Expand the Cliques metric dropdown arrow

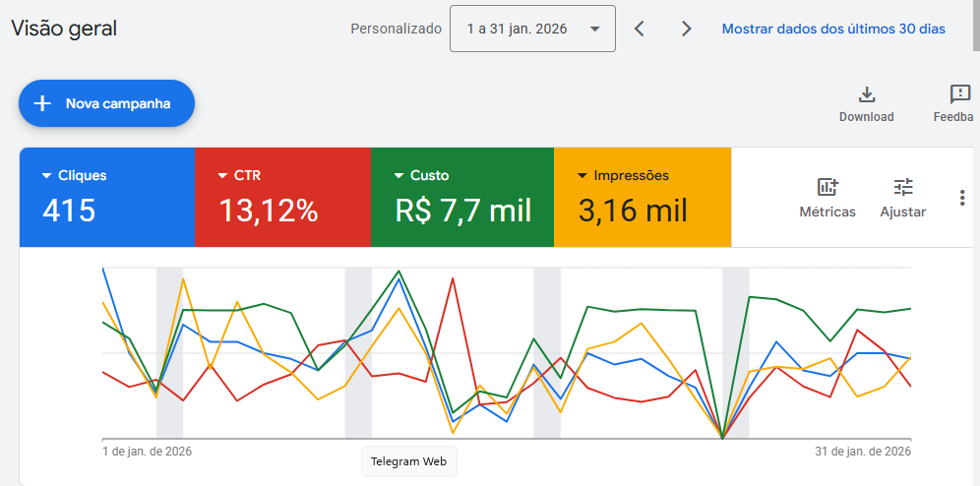[46, 176]
